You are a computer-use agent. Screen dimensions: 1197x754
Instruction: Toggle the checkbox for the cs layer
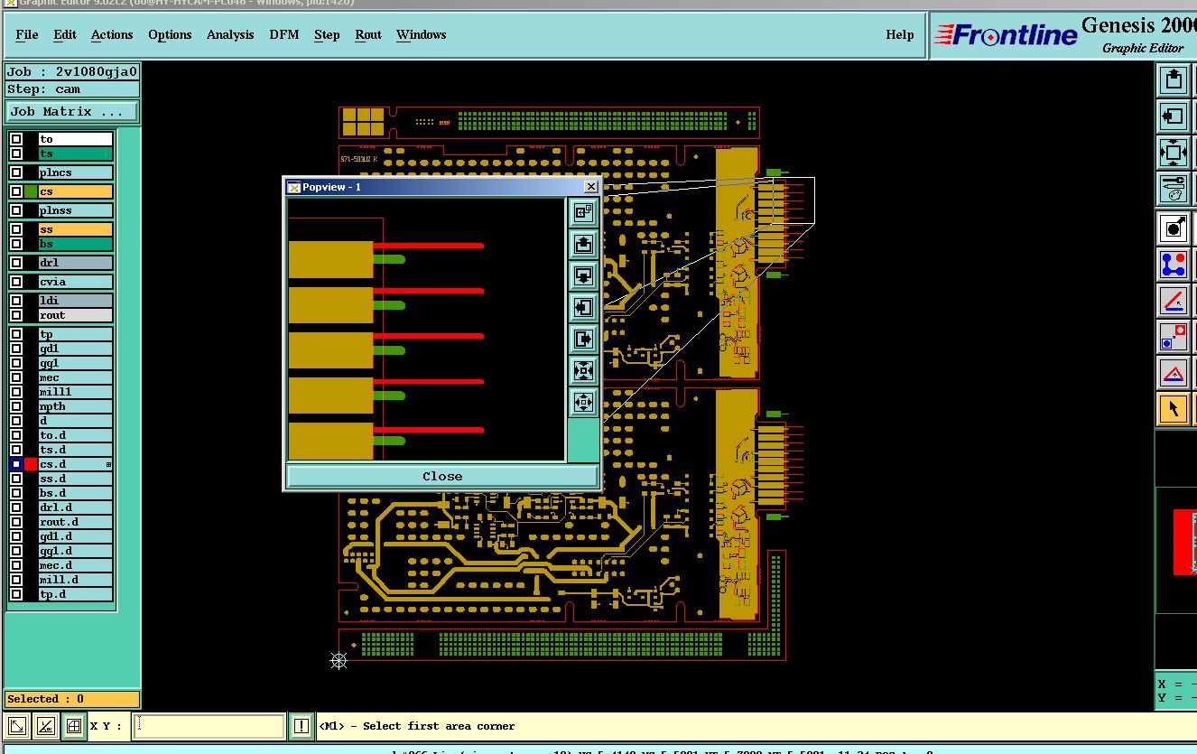(16, 191)
